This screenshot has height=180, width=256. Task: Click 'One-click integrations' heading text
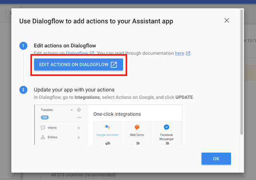click(117, 114)
